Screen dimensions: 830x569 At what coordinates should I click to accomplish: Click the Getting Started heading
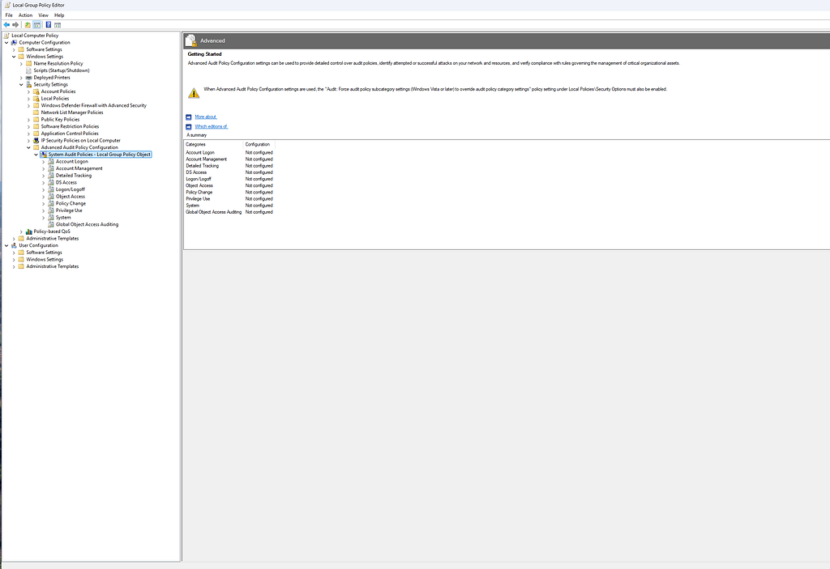(x=204, y=54)
